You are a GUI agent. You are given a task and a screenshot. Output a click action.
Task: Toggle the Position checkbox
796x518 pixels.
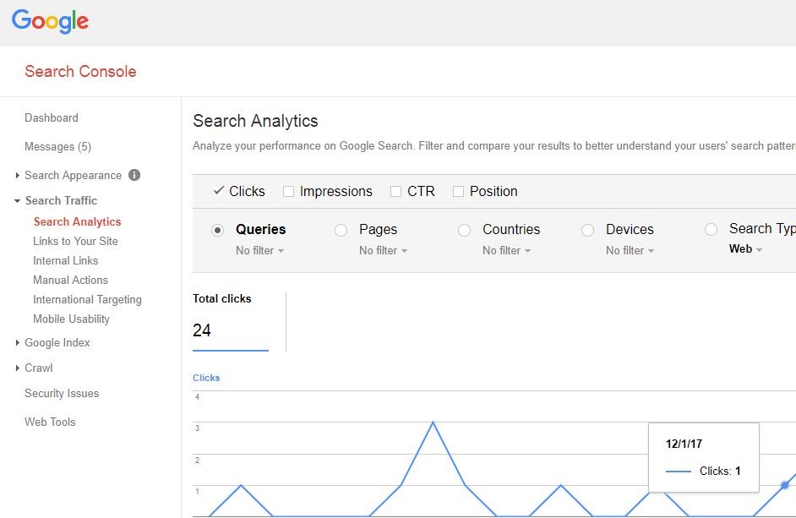458,192
